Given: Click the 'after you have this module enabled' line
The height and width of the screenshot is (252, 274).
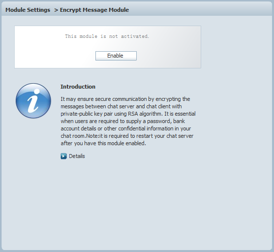Looking at the screenshot, I should pyautogui.click(x=103, y=143).
